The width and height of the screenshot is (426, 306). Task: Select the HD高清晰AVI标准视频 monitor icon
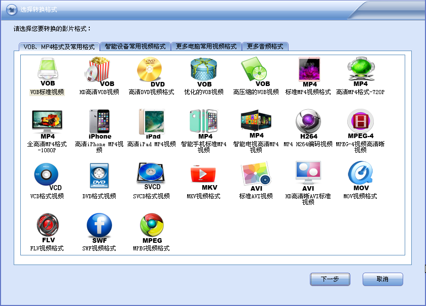pos(308,176)
